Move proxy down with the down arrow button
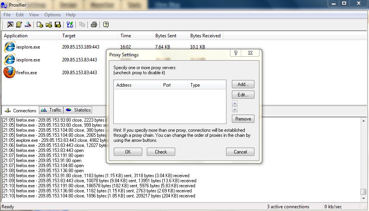The height and width of the screenshot is (211, 369). pos(235,110)
